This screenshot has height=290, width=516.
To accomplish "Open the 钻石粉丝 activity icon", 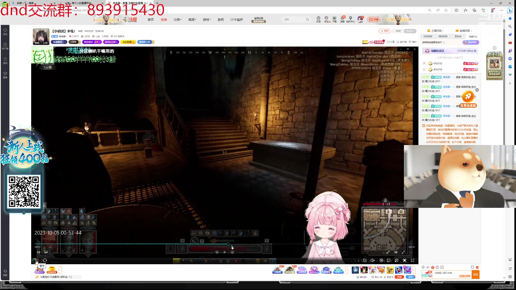I will pos(314,270).
